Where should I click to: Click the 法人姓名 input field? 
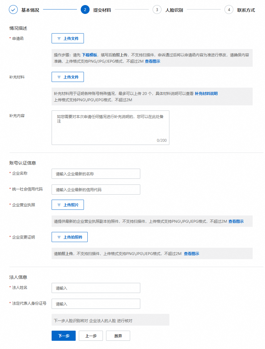click(x=96, y=288)
